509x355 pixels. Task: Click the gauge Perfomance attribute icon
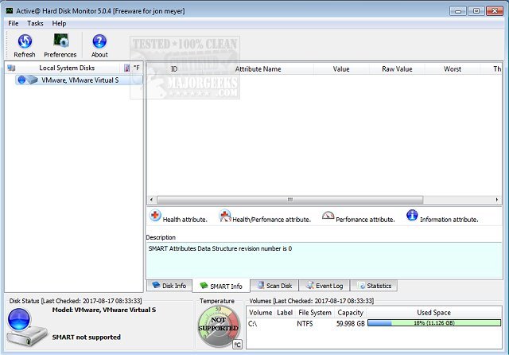[328, 216]
